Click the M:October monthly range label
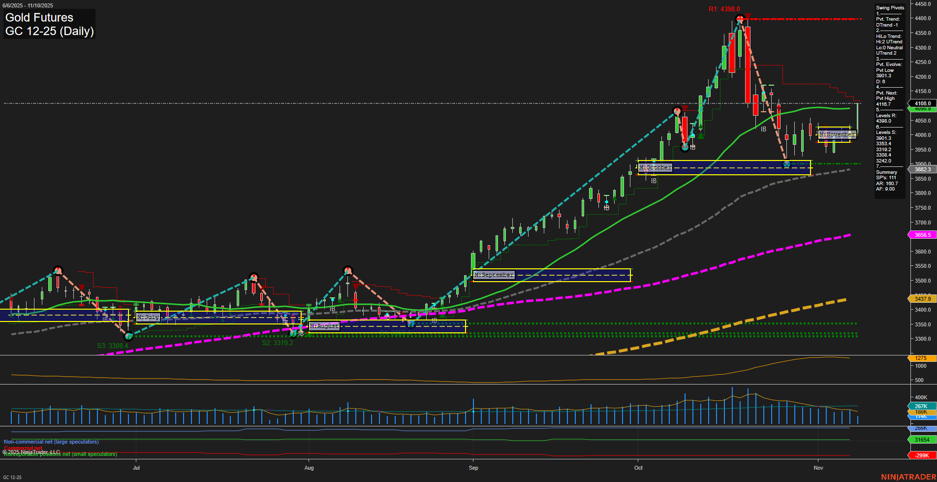 [655, 167]
